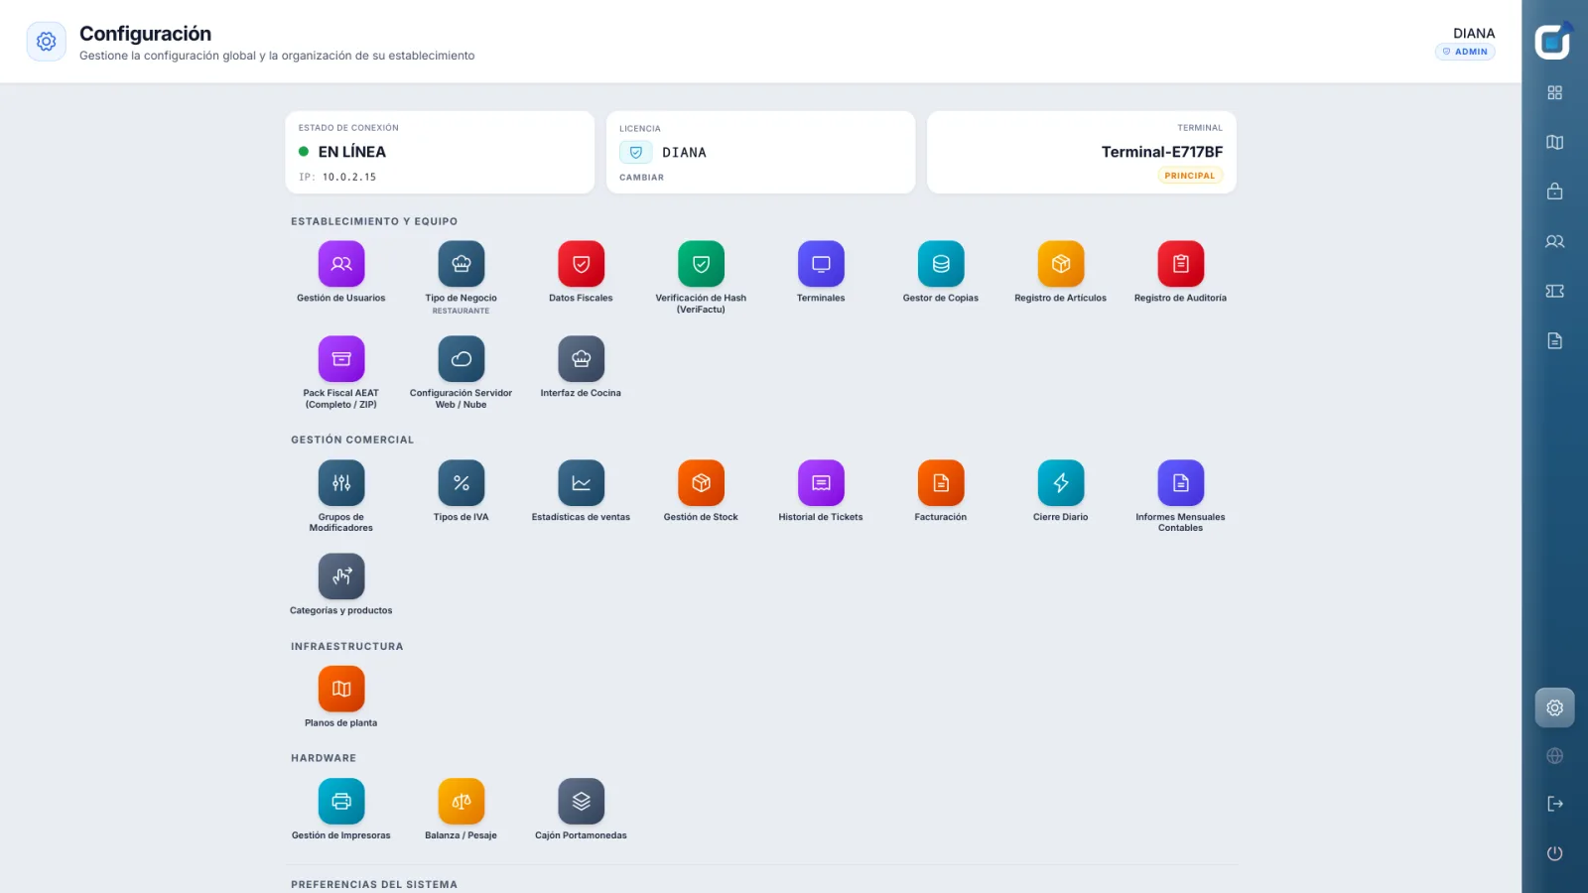The height and width of the screenshot is (893, 1588).
Task: Open the users section in the sidebar
Action: point(1555,241)
